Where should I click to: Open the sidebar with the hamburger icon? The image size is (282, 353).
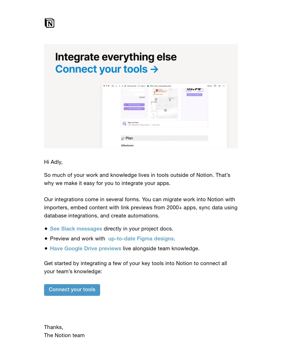(x=112, y=85)
